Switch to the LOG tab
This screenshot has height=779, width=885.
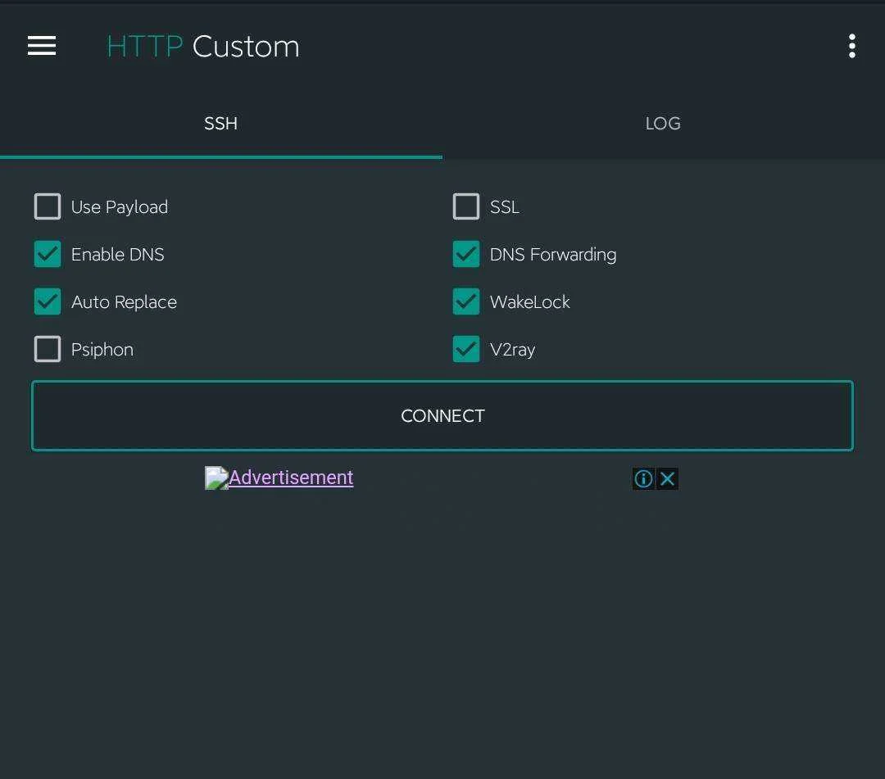(x=663, y=123)
